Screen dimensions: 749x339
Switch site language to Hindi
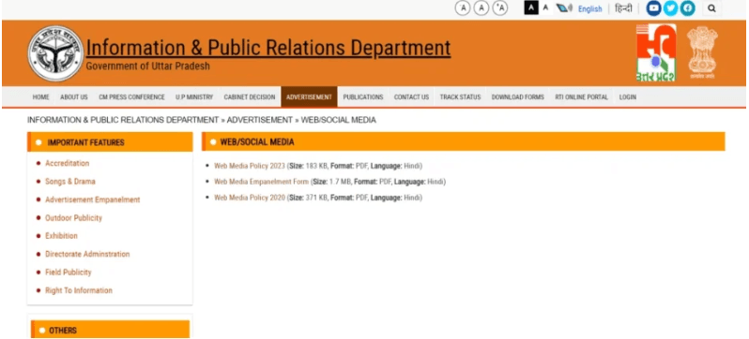tap(623, 8)
